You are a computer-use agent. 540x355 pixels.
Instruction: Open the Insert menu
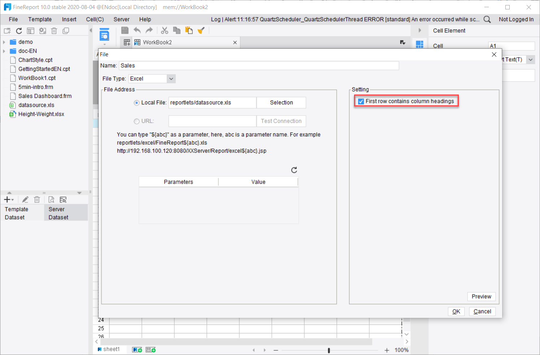[69, 19]
